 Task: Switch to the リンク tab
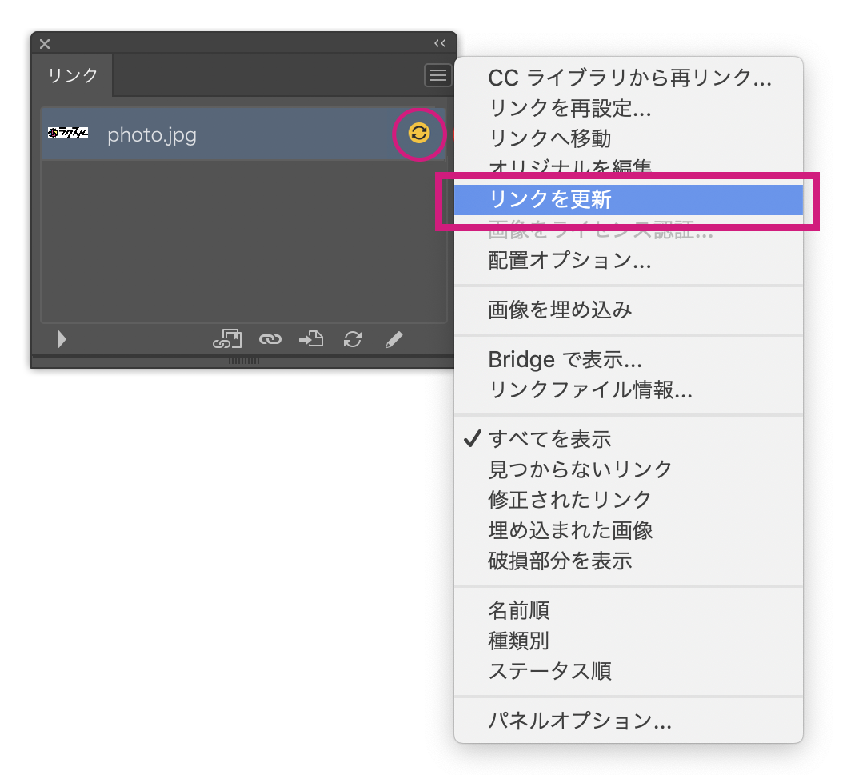tap(71, 75)
